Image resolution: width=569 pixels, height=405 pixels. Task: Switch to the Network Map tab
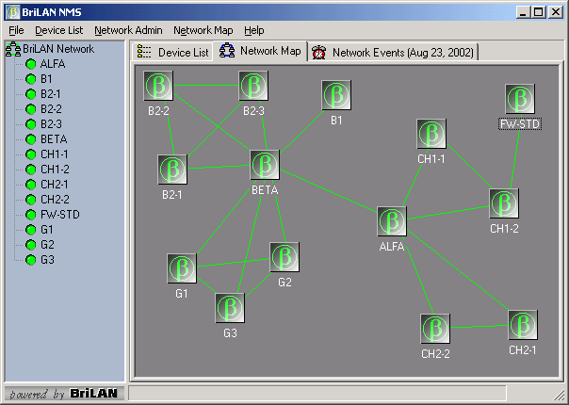(x=260, y=51)
